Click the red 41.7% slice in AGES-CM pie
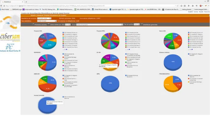 [48, 88]
